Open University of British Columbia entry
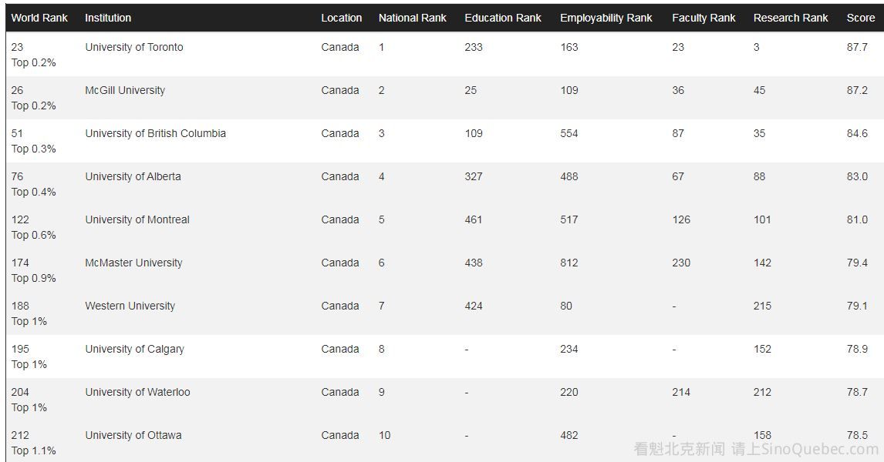884x462 pixels. coord(155,133)
